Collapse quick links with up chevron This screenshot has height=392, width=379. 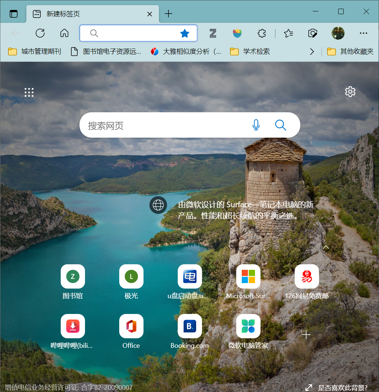326,247
